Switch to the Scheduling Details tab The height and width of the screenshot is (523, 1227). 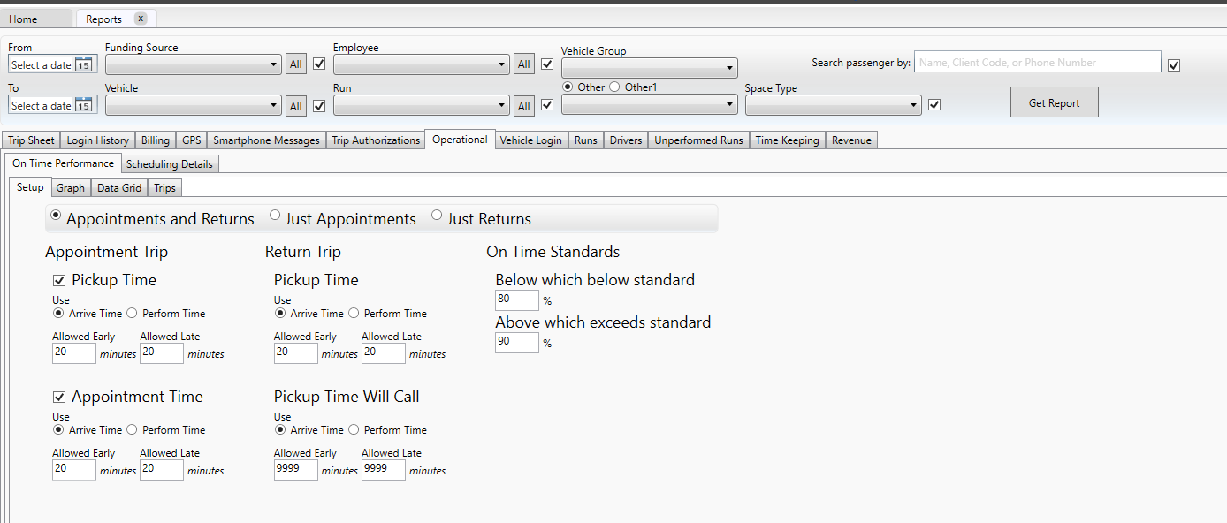(169, 163)
